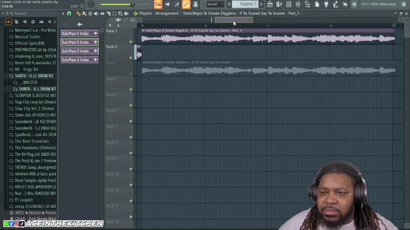410x230 pixels.
Task: Select the Draw pencil tool
Action: click(78, 13)
